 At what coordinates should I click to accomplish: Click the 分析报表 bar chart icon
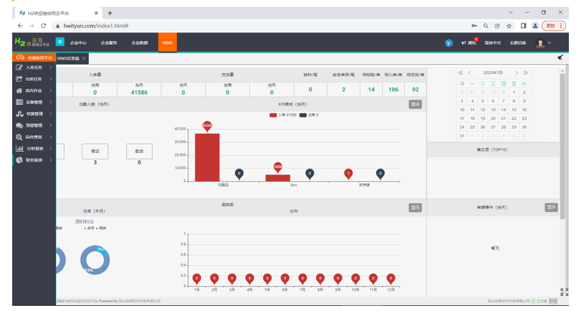pyautogui.click(x=19, y=149)
